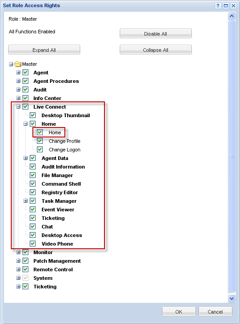240x324 pixels.
Task: Disable the Video Phone checkbox
Action: [x=32, y=244]
